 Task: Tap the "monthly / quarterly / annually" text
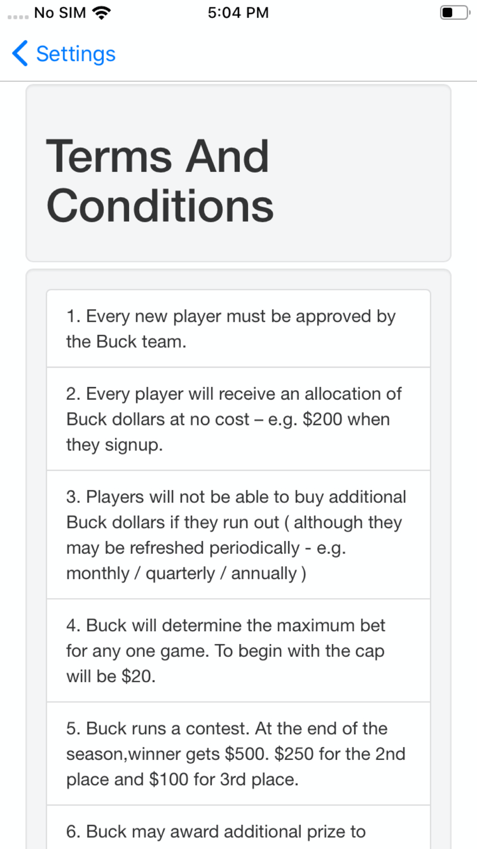(186, 573)
